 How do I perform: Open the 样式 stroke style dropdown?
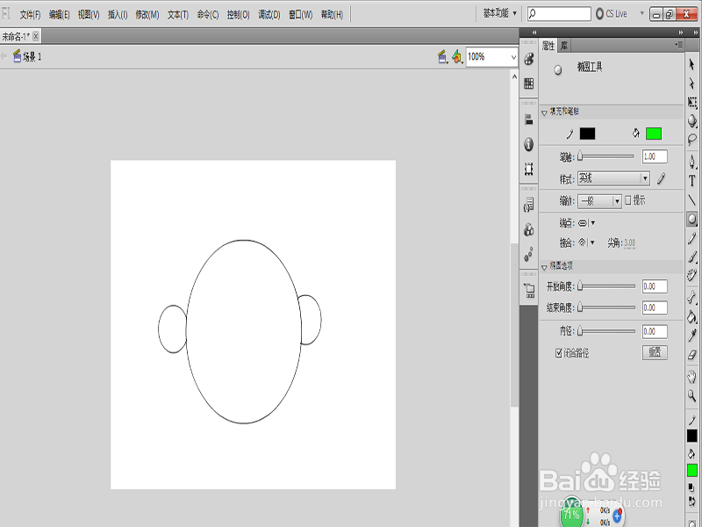pos(613,179)
